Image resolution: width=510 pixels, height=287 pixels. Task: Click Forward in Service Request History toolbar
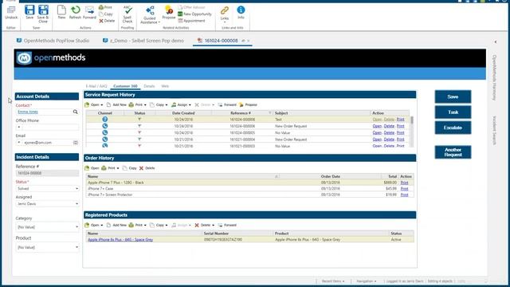point(227,104)
